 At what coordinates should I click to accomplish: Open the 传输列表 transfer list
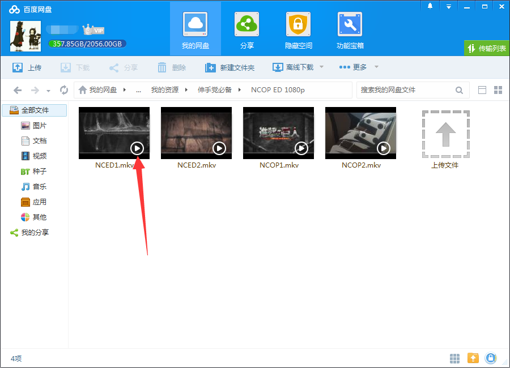pos(487,49)
